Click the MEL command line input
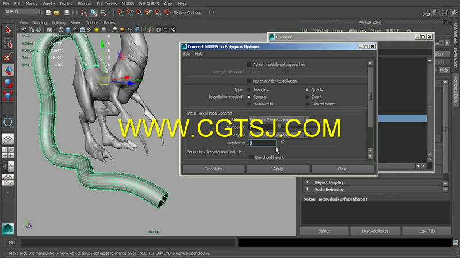The height and width of the screenshot is (258, 460). 128,242
